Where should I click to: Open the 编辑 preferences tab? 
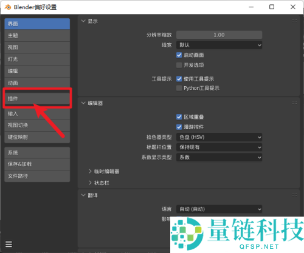click(x=37, y=71)
